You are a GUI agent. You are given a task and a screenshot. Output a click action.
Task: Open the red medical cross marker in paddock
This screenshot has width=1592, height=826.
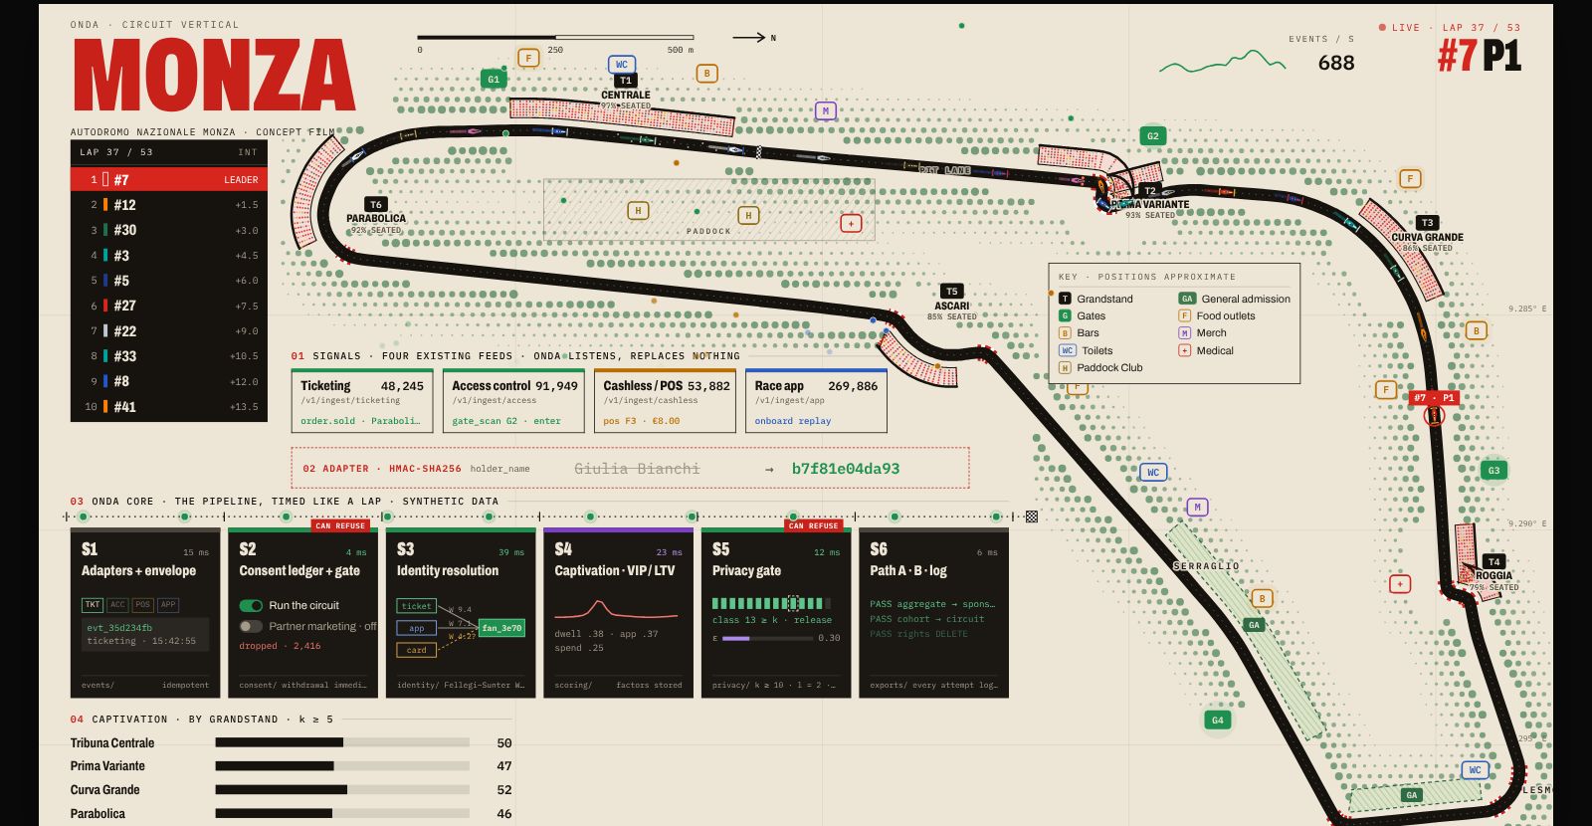[x=851, y=223]
